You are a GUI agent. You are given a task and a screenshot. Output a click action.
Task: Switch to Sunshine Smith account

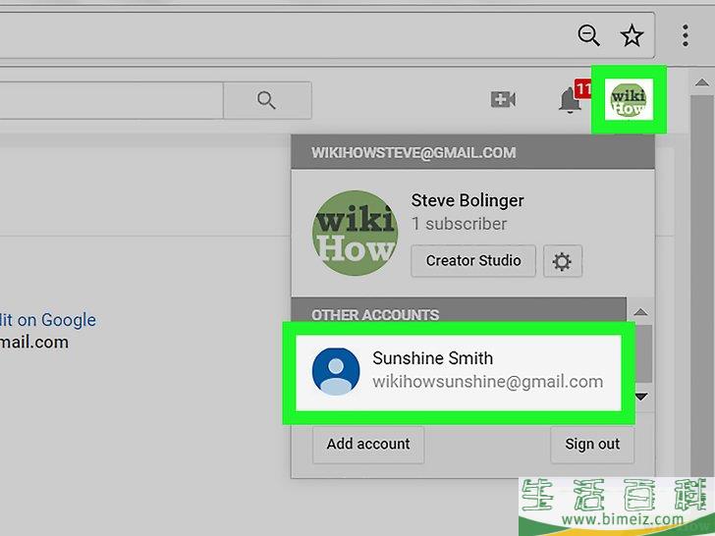[x=459, y=373]
